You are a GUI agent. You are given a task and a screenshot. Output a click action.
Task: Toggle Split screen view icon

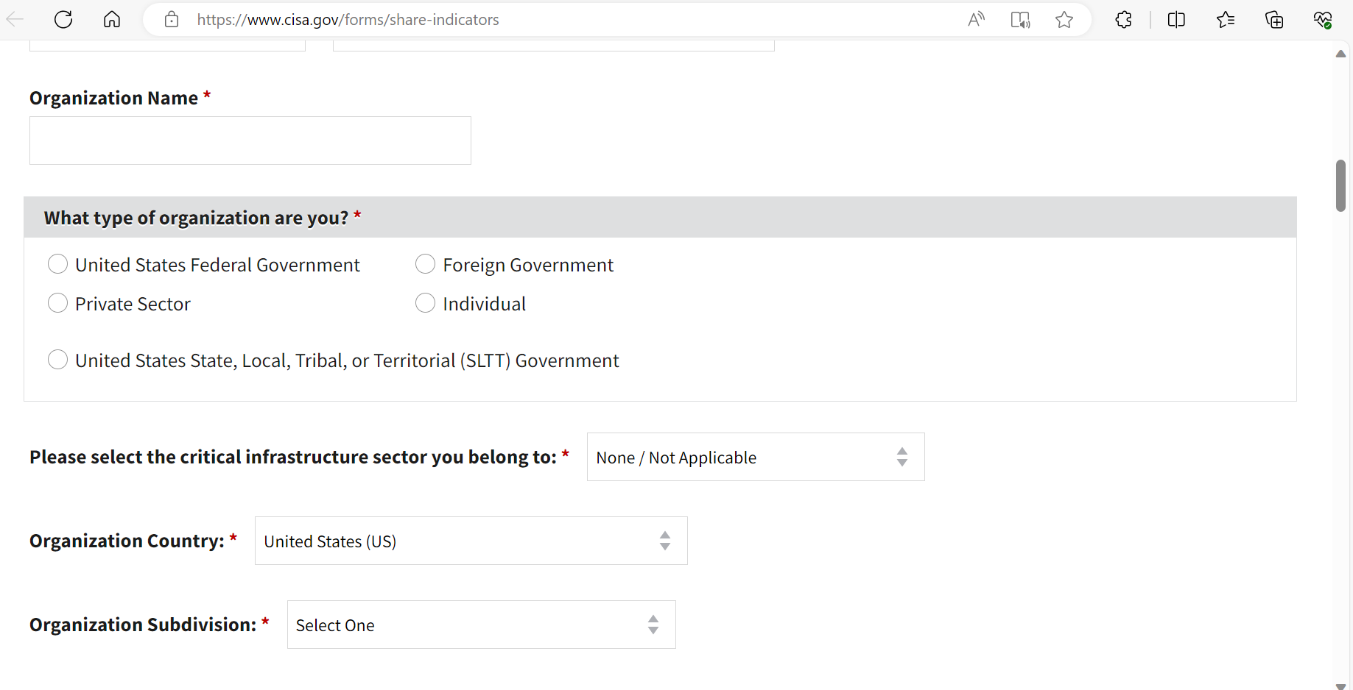(1176, 20)
